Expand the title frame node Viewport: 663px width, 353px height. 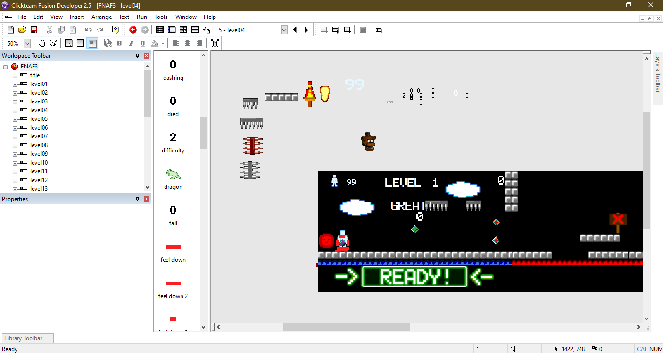pyautogui.click(x=15, y=75)
